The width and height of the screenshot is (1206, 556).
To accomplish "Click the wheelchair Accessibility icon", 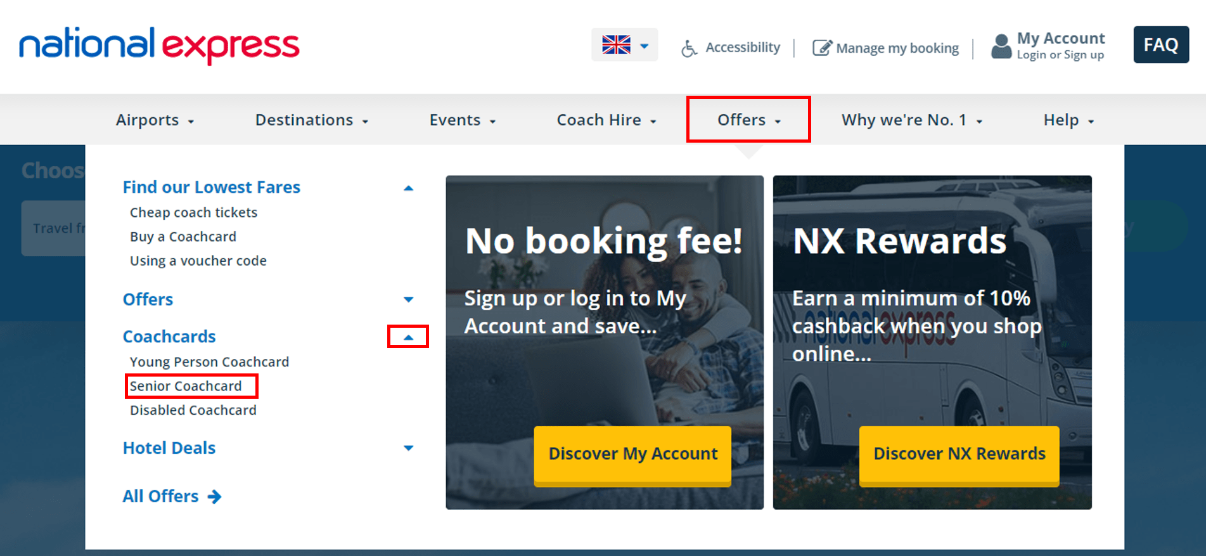I will click(x=688, y=48).
